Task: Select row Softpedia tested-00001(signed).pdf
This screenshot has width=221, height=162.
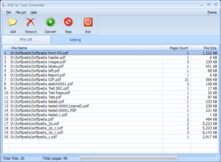Action: pyautogui.click(x=110, y=106)
